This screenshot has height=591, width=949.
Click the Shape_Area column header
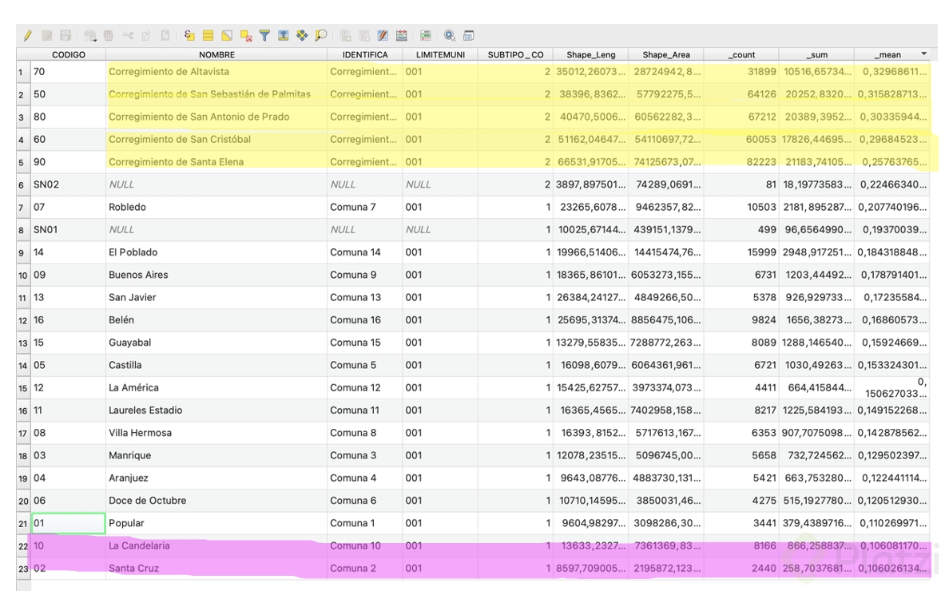click(x=665, y=55)
